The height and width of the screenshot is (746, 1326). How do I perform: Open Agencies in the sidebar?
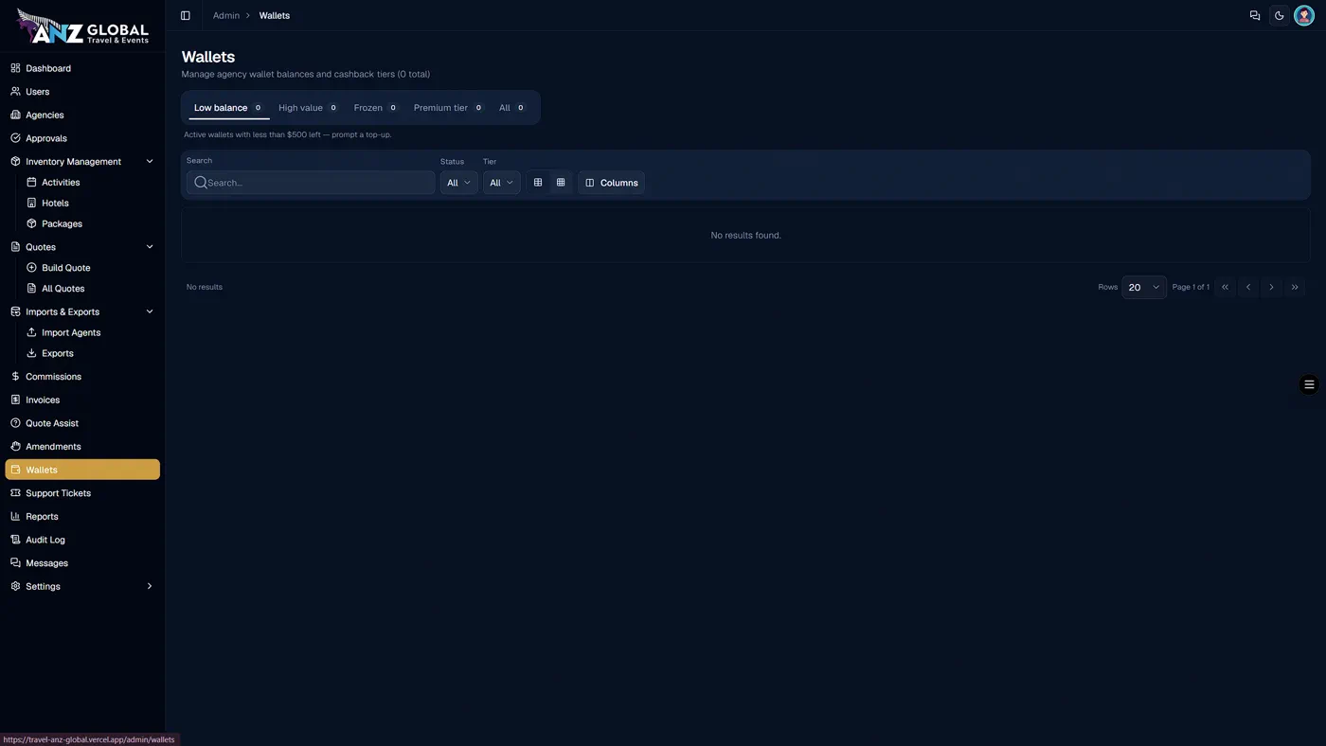tap(82, 115)
